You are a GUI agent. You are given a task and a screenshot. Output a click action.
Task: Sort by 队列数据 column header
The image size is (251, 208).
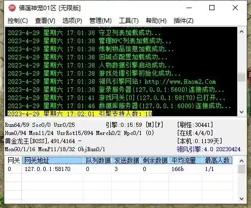click(98, 160)
